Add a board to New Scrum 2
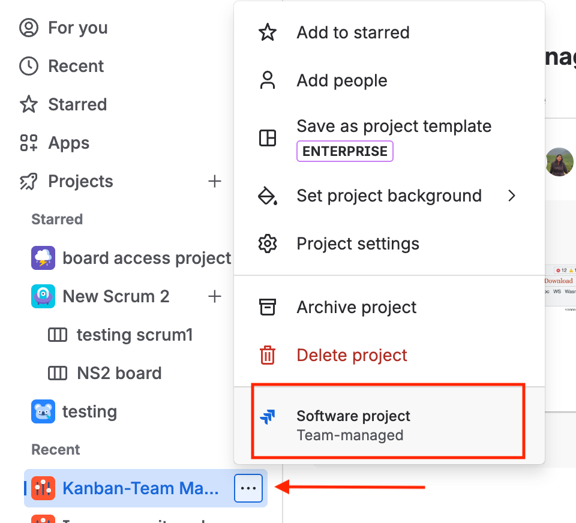 pyautogui.click(x=215, y=296)
